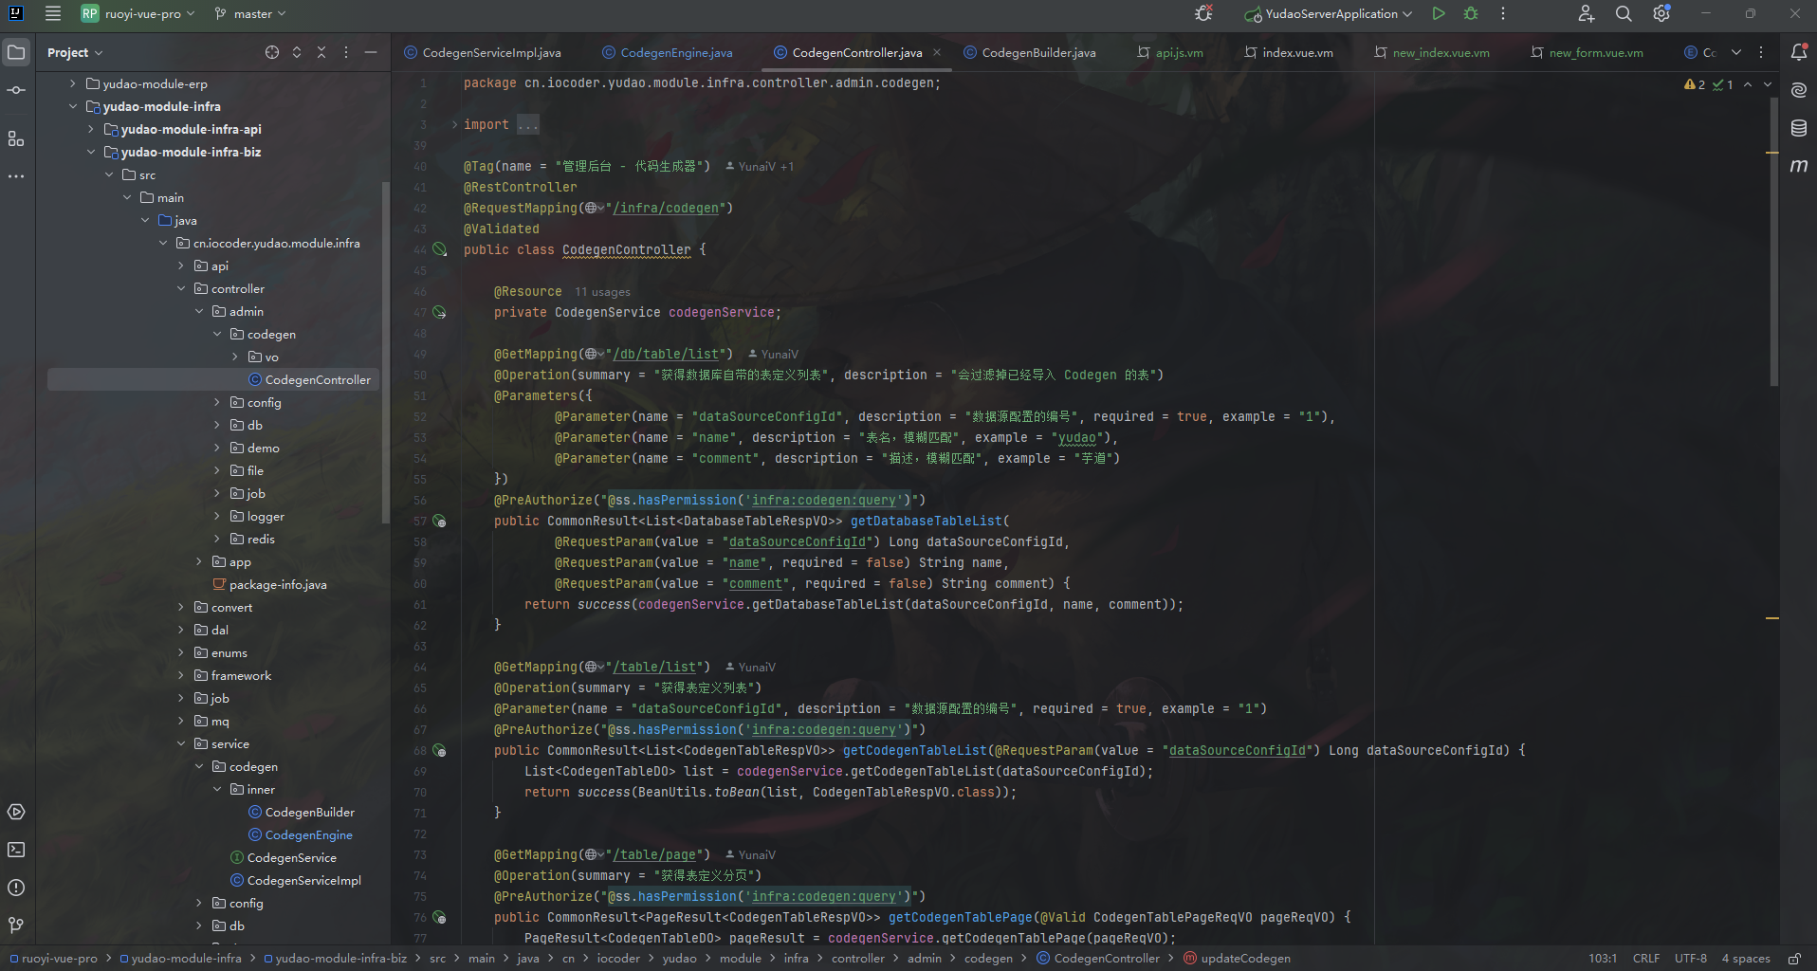This screenshot has width=1817, height=971.
Task: Click the Debug bug icon
Action: coord(1471,13)
